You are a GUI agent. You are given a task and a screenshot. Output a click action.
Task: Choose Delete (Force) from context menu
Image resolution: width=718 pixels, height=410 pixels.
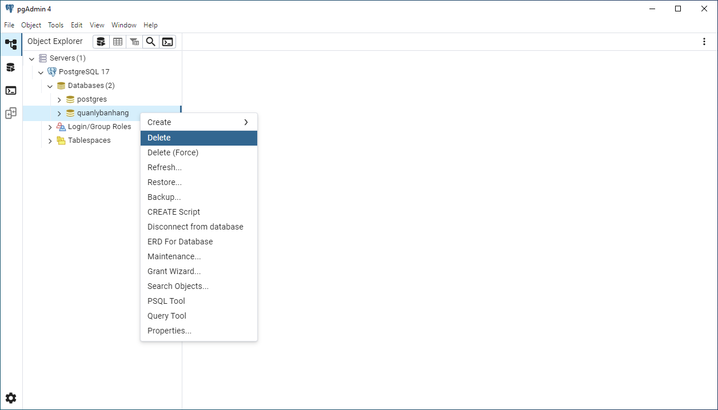pyautogui.click(x=173, y=152)
